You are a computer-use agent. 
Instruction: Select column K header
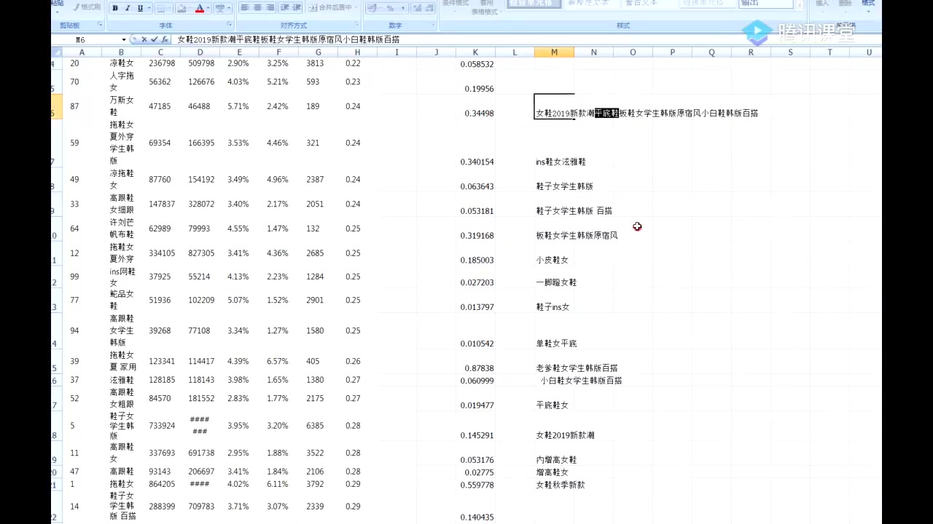pos(475,52)
